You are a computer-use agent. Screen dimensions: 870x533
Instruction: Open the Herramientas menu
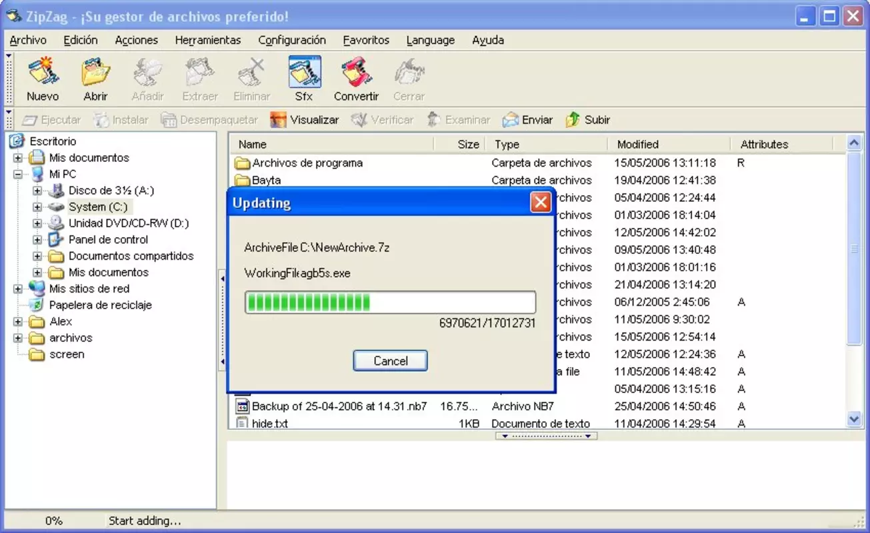pyautogui.click(x=208, y=40)
